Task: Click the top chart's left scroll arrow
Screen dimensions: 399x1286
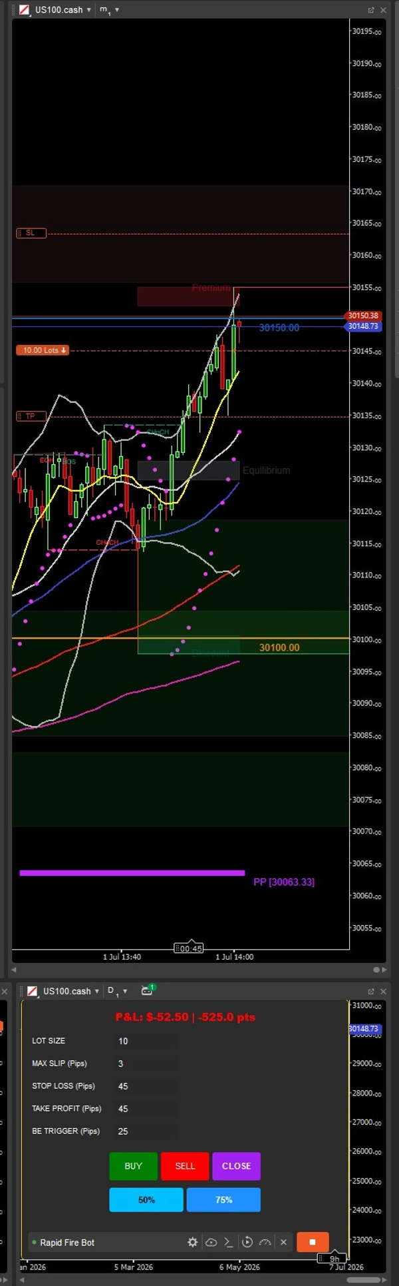Action: (x=15, y=970)
